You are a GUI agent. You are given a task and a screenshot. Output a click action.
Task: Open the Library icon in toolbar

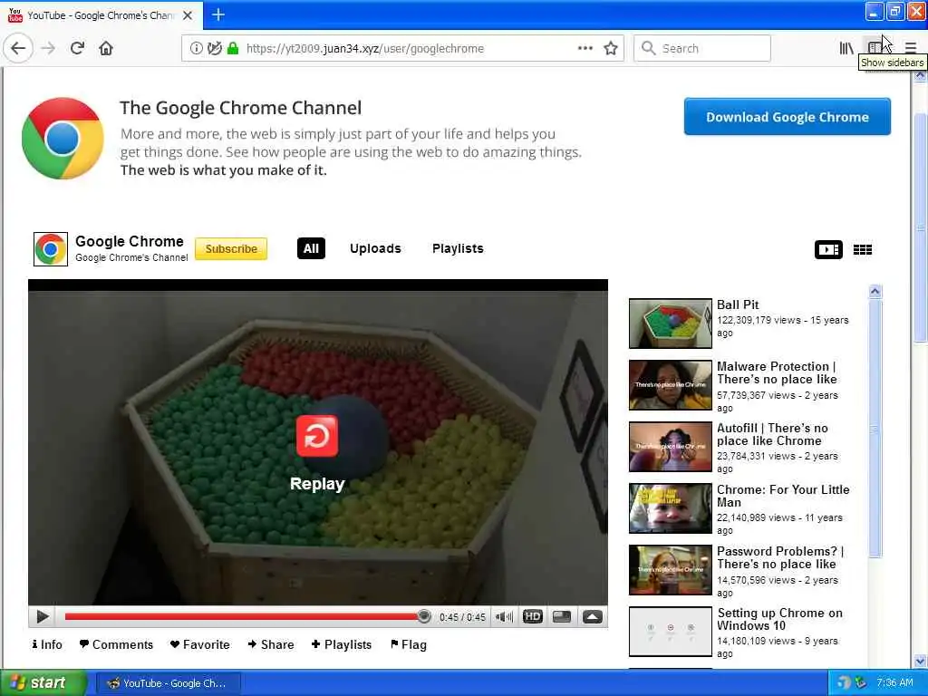(x=846, y=48)
